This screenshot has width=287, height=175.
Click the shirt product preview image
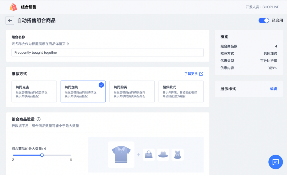(x=121, y=155)
